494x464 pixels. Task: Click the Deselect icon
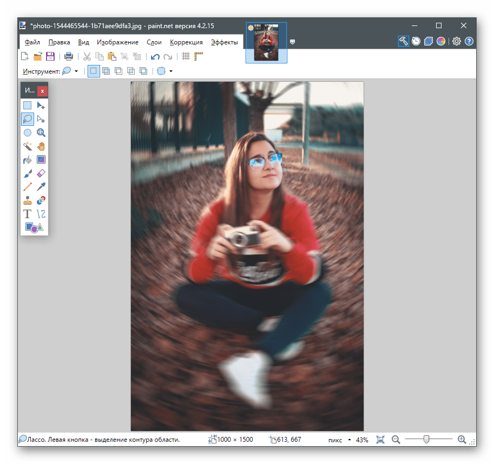(137, 56)
